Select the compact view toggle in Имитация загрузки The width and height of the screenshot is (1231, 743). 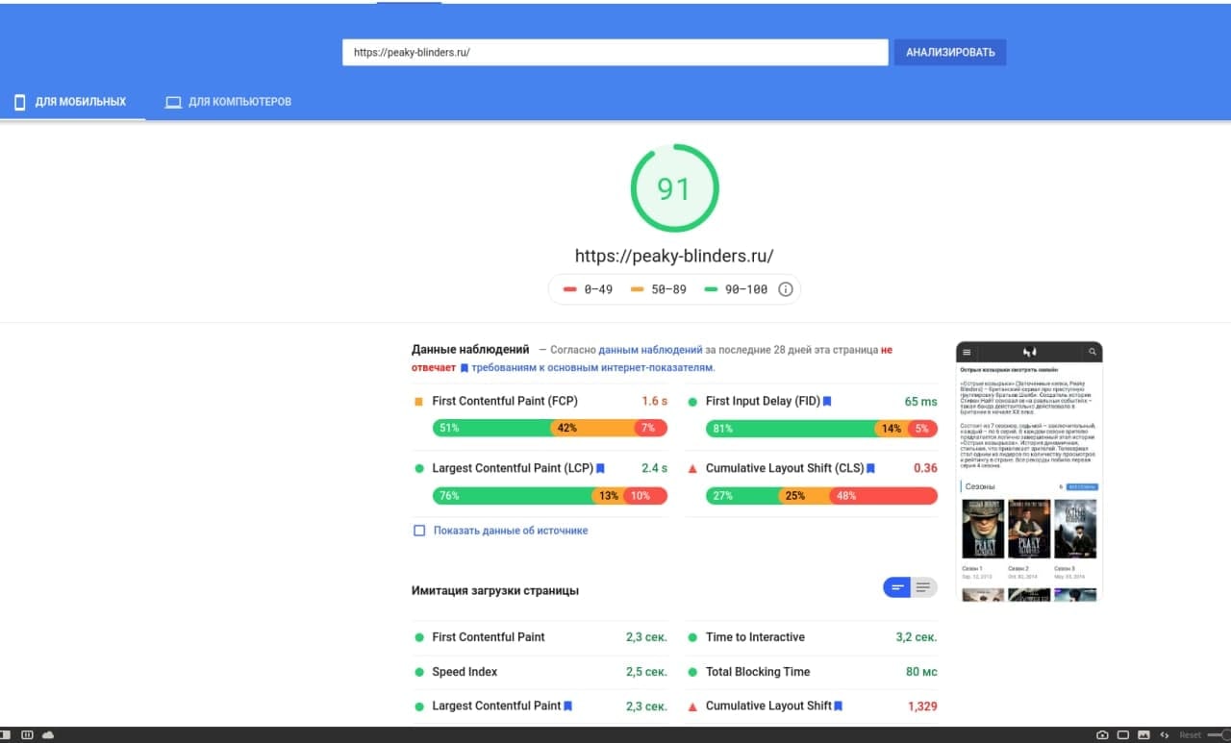coord(897,587)
